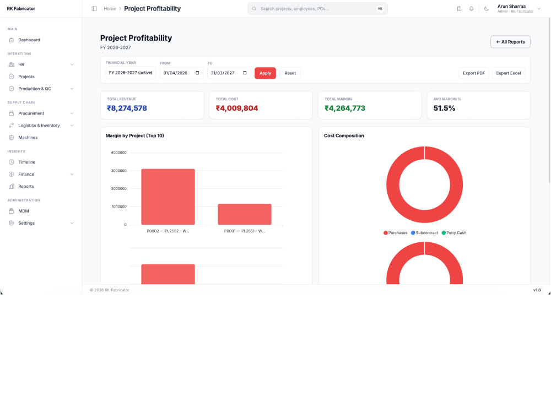Click the Apply button
The image size is (551, 413).
pyautogui.click(x=265, y=73)
